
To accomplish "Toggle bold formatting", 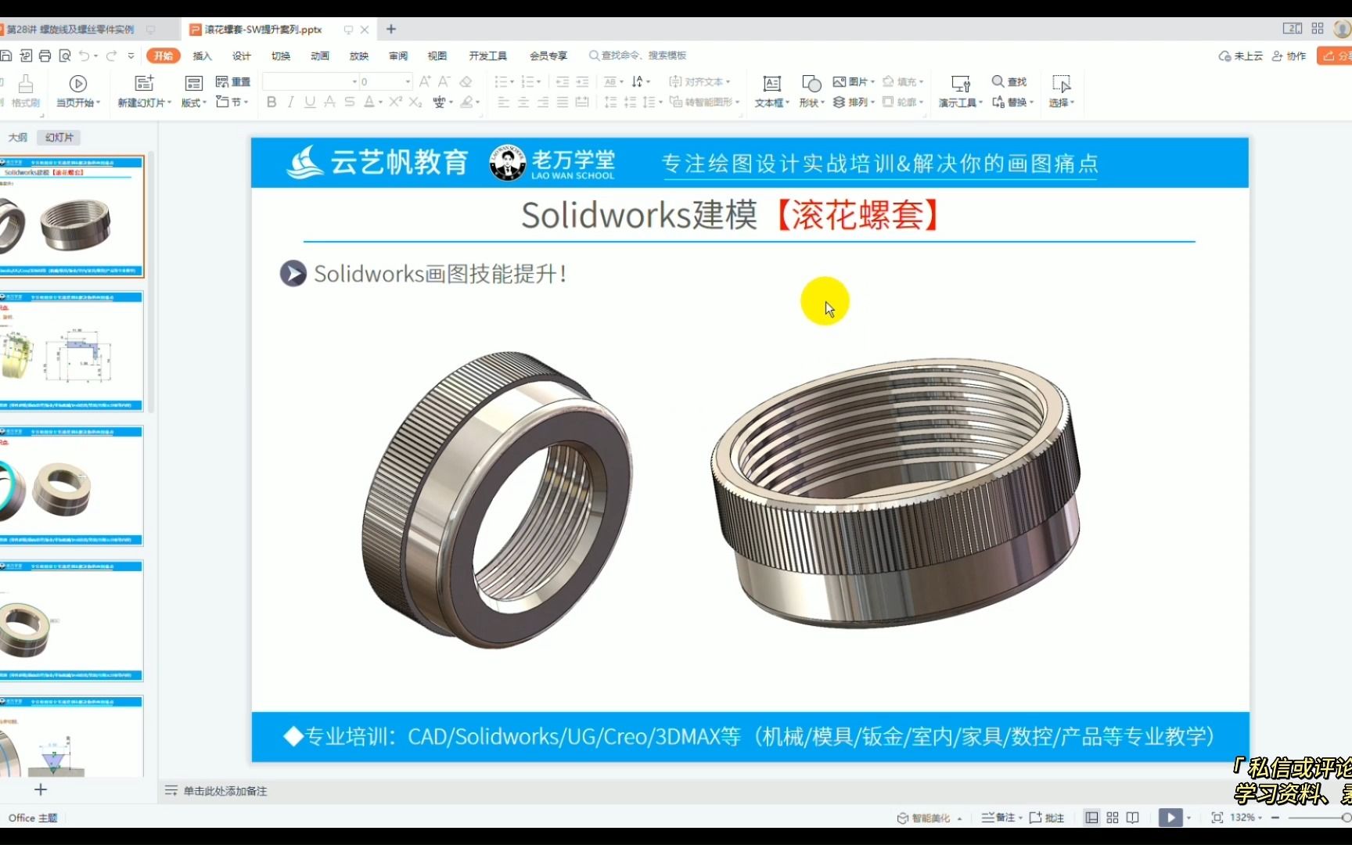I will click(x=271, y=102).
